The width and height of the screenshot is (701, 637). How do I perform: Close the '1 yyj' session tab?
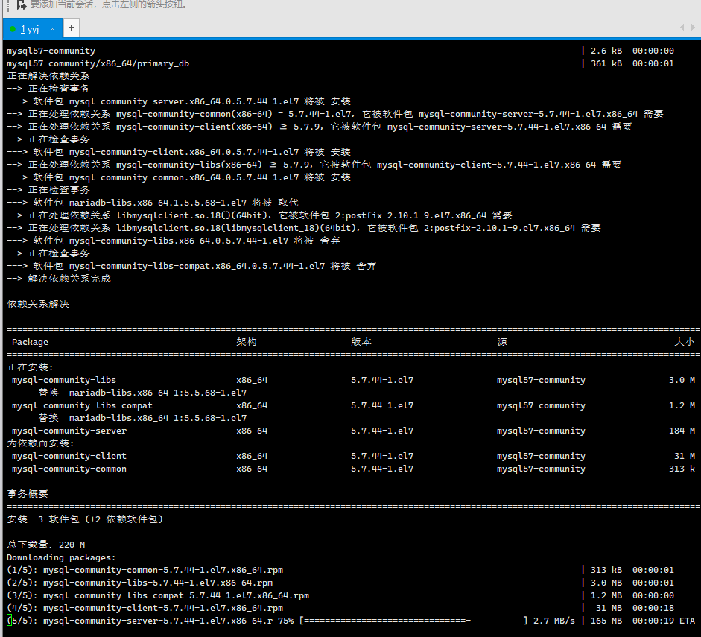click(52, 28)
